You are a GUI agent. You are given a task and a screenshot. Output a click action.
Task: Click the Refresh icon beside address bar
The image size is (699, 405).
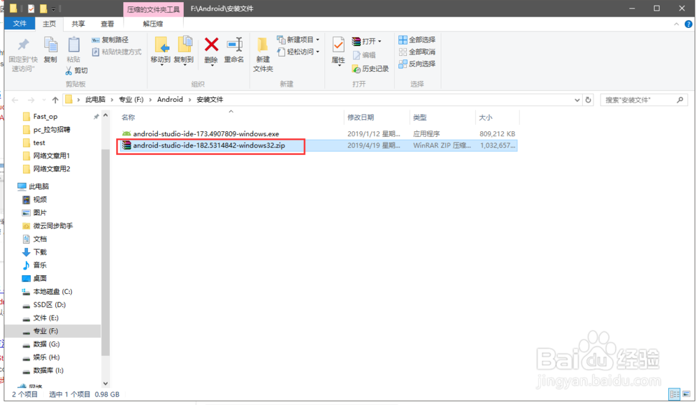pyautogui.click(x=588, y=100)
